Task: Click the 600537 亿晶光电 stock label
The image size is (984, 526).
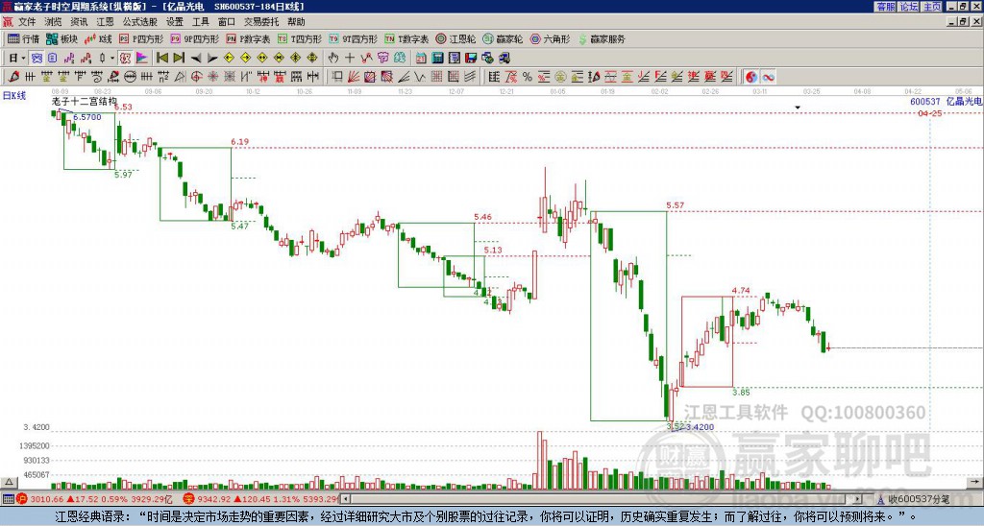Action: point(946,101)
